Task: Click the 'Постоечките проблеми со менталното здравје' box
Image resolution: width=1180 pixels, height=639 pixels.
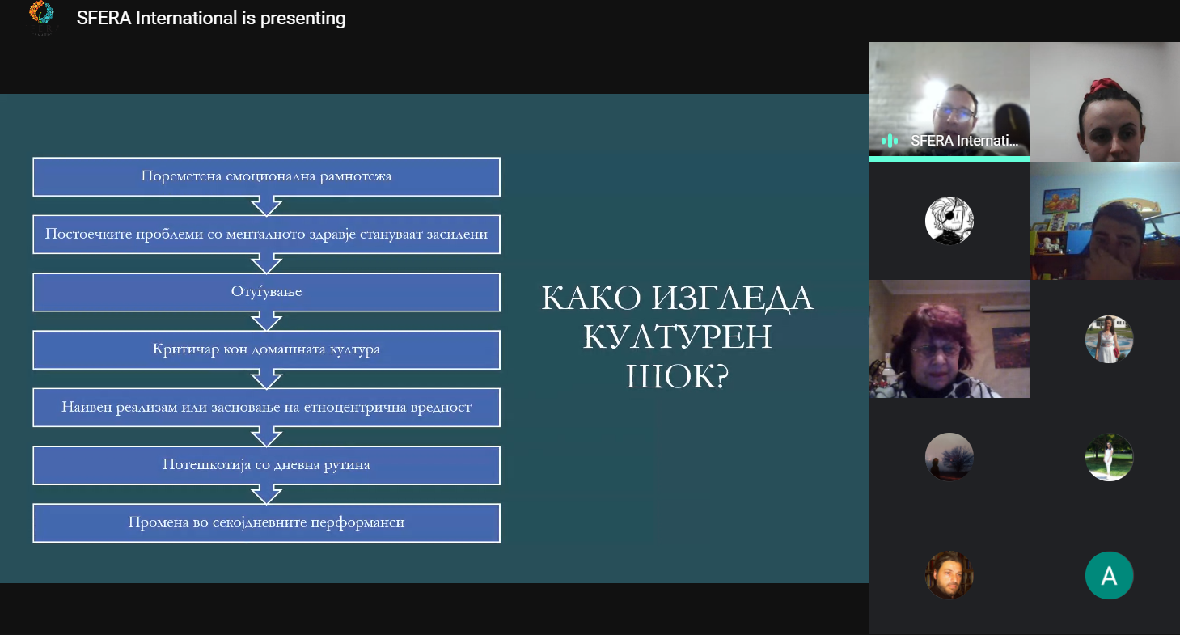Action: coord(266,234)
